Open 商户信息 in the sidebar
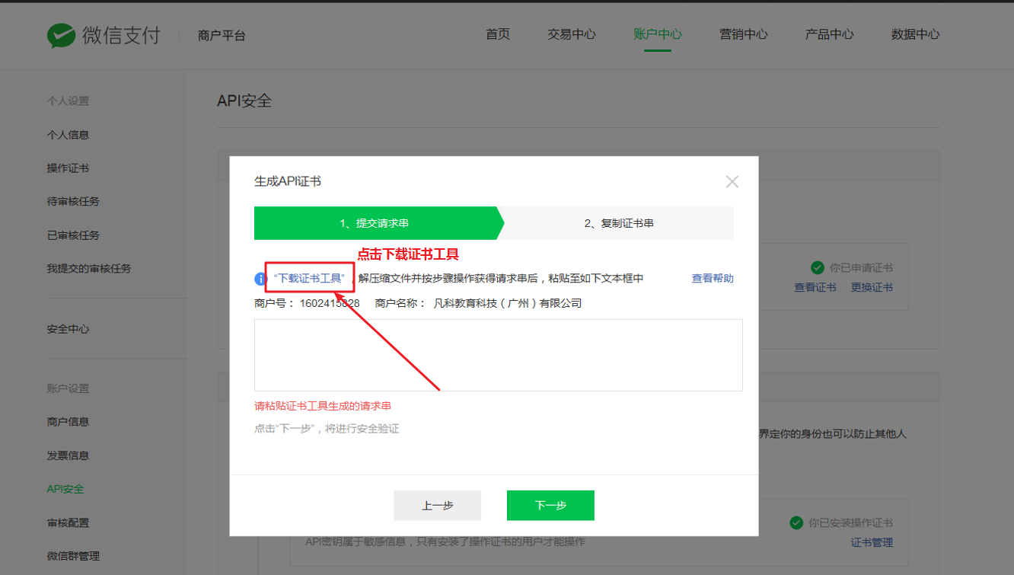 pyautogui.click(x=69, y=422)
